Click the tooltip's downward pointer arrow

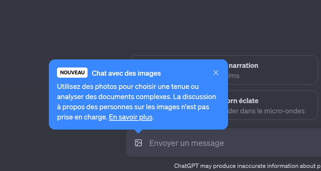(x=138, y=131)
